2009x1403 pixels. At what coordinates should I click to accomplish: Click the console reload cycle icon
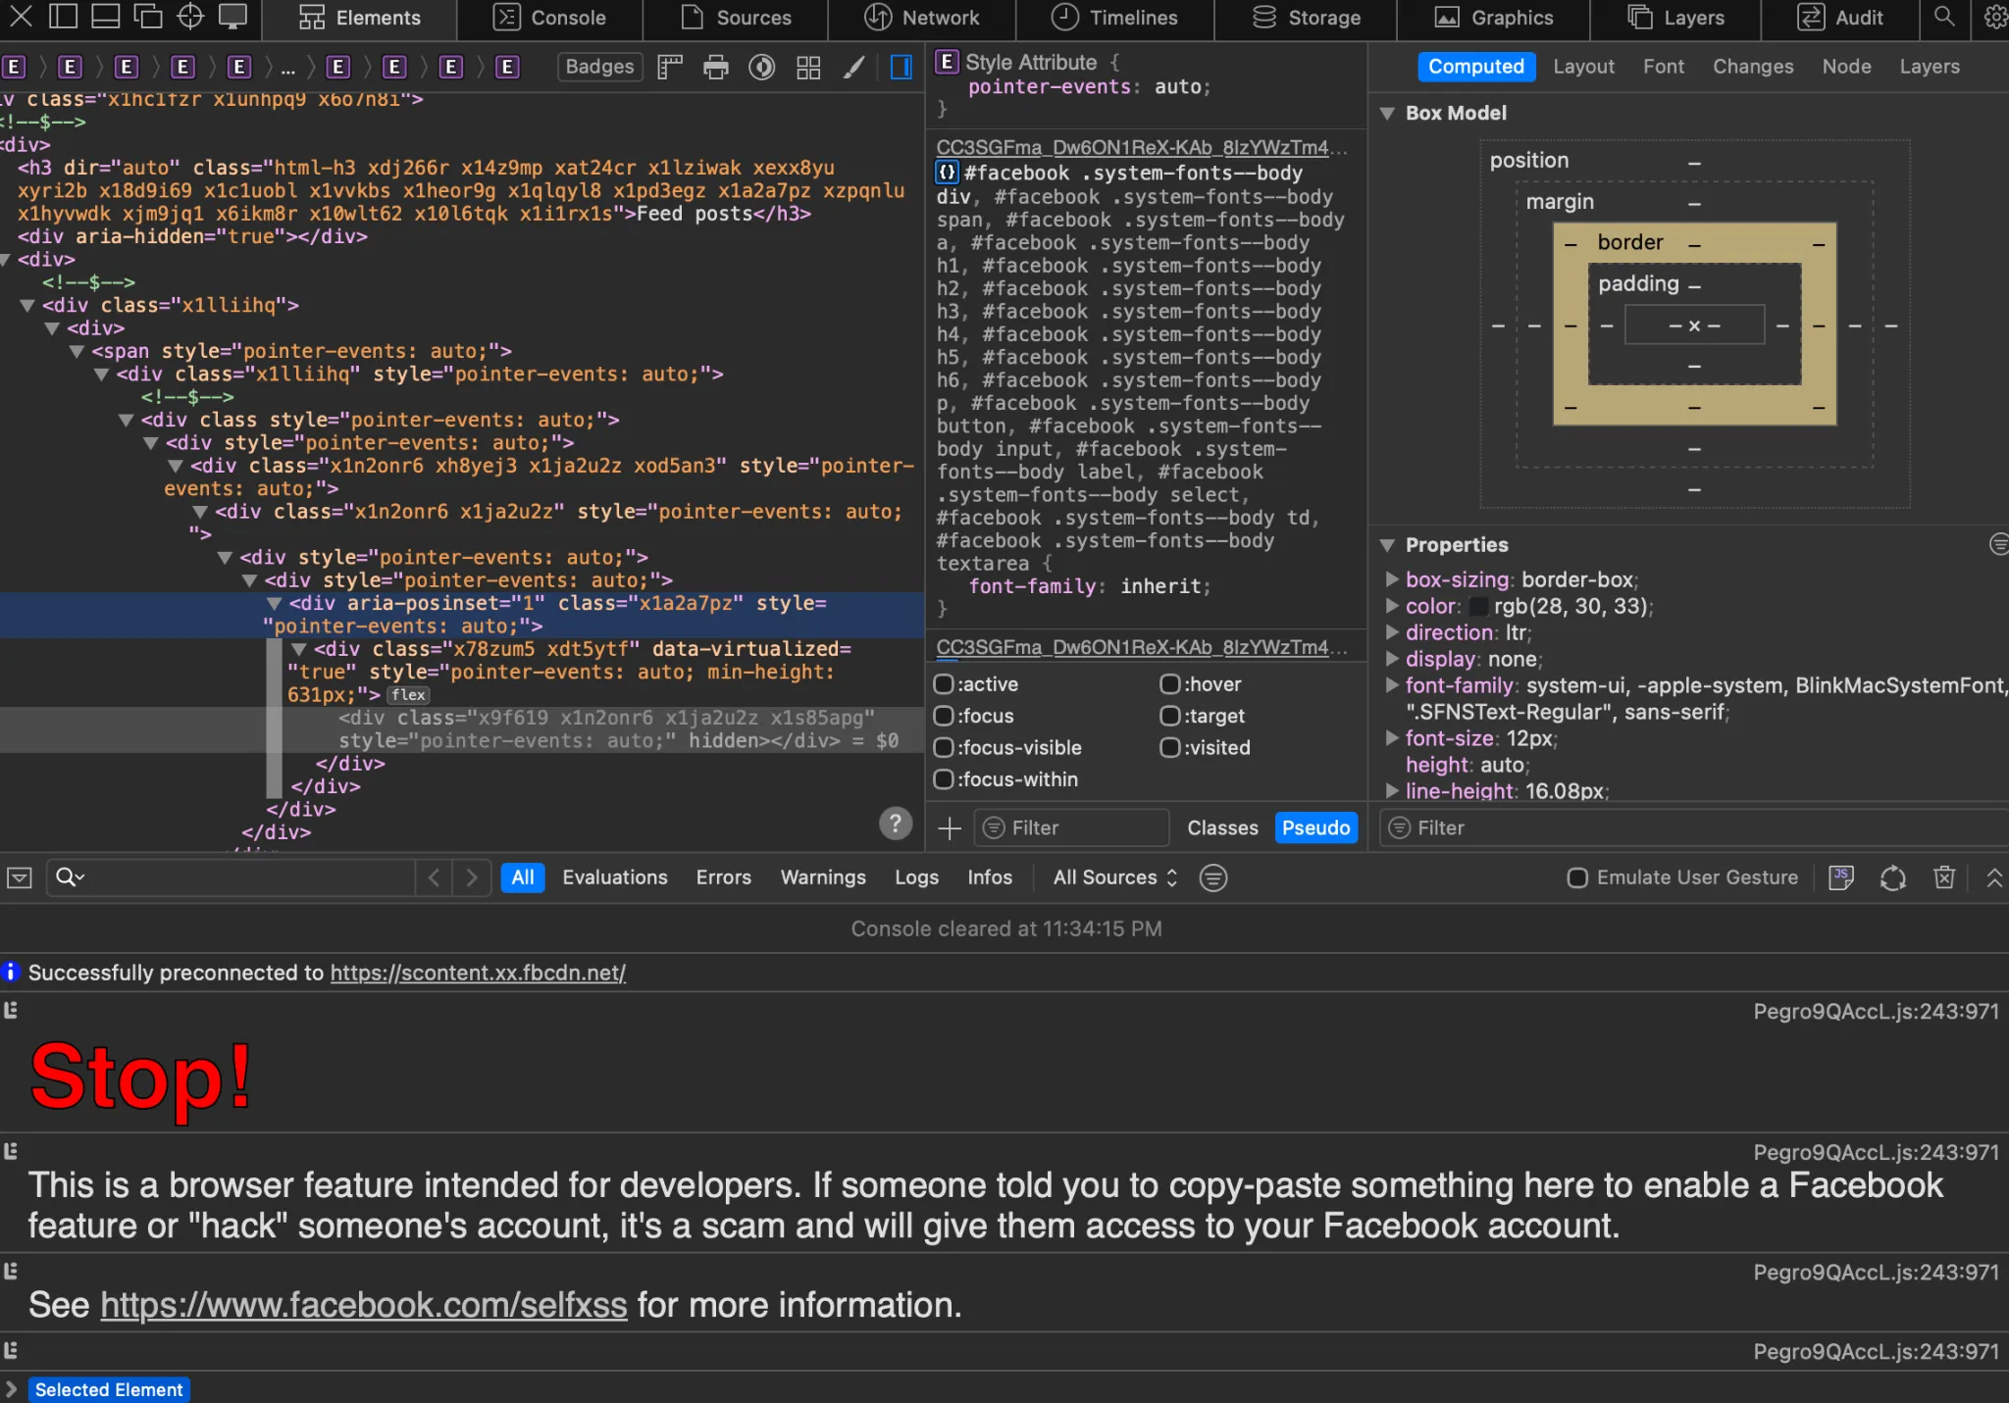pos(1893,877)
